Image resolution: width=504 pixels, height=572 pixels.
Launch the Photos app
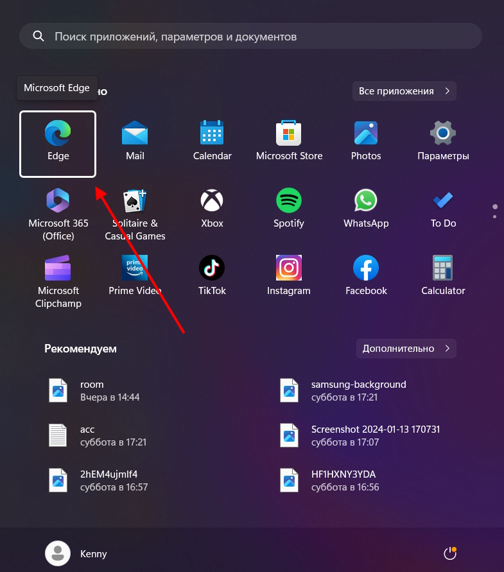[x=366, y=141]
